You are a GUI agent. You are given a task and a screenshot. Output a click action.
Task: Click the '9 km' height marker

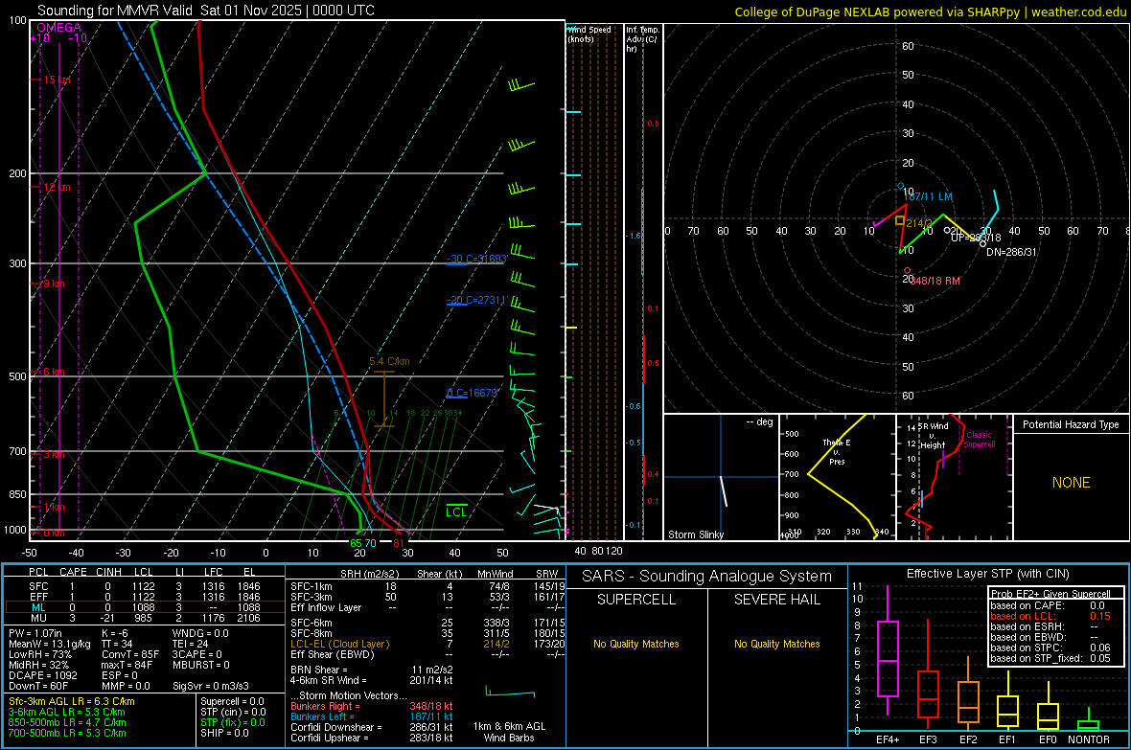click(x=54, y=284)
